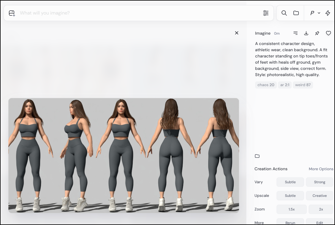The image size is (335, 225).
Task: Select the 'weird 87' parameter tag
Action: click(303, 85)
